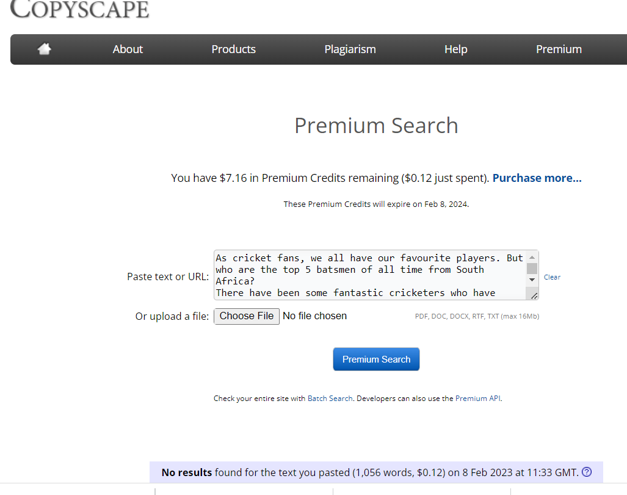Click the 'No file chosen' label
The height and width of the screenshot is (495, 627).
(314, 316)
